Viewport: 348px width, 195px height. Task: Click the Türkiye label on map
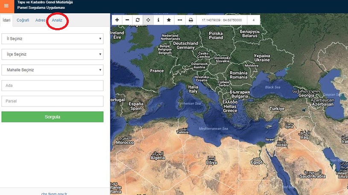(277, 109)
